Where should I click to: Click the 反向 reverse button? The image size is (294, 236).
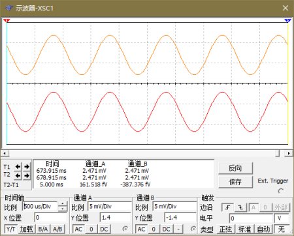[235, 168]
